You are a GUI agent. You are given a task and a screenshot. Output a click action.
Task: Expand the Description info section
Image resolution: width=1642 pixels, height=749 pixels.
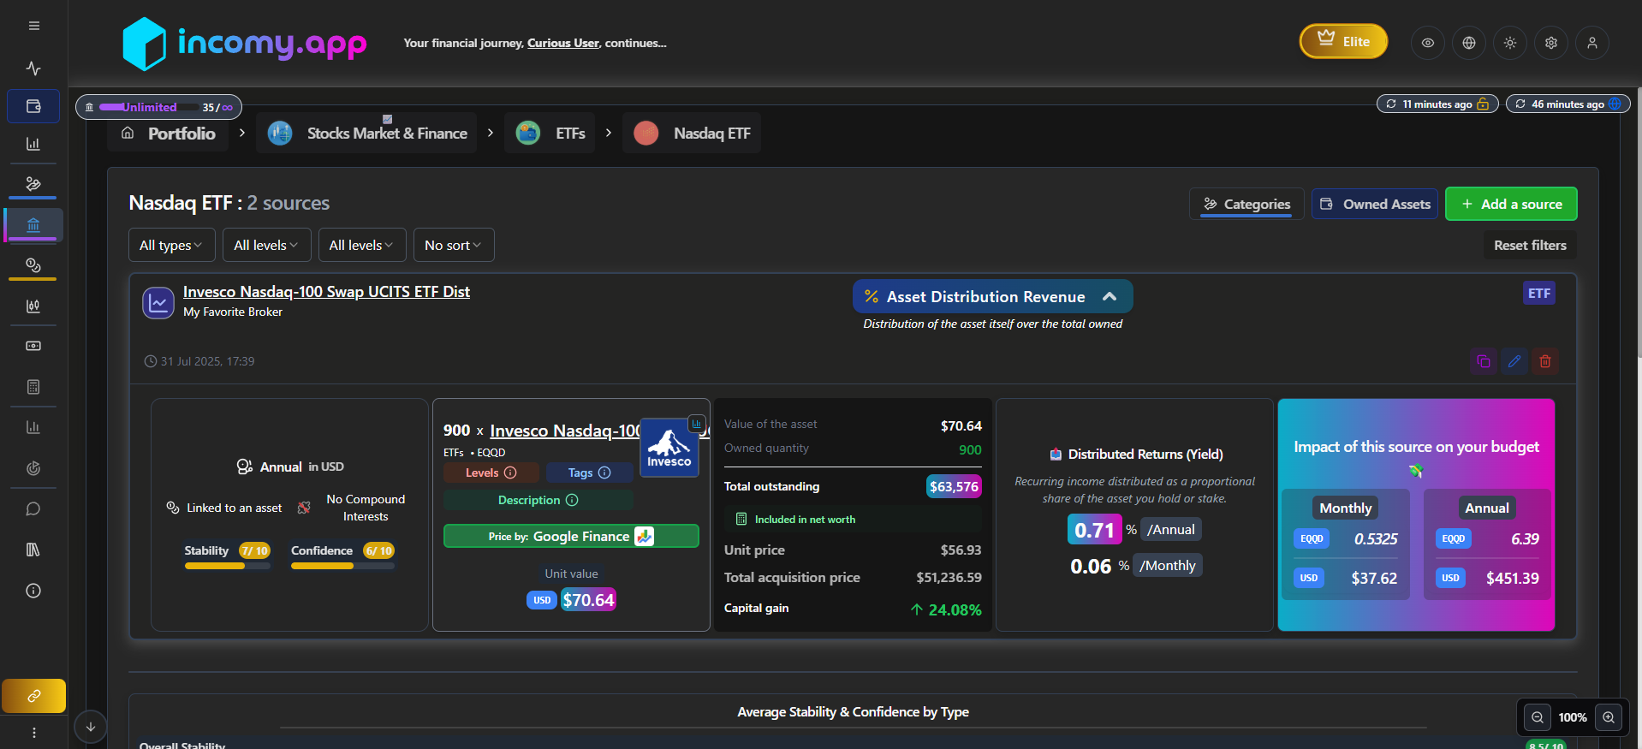pyautogui.click(x=538, y=500)
